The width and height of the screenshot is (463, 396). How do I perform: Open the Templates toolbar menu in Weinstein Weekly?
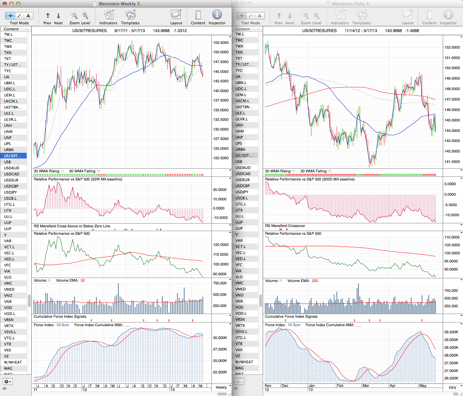point(130,15)
